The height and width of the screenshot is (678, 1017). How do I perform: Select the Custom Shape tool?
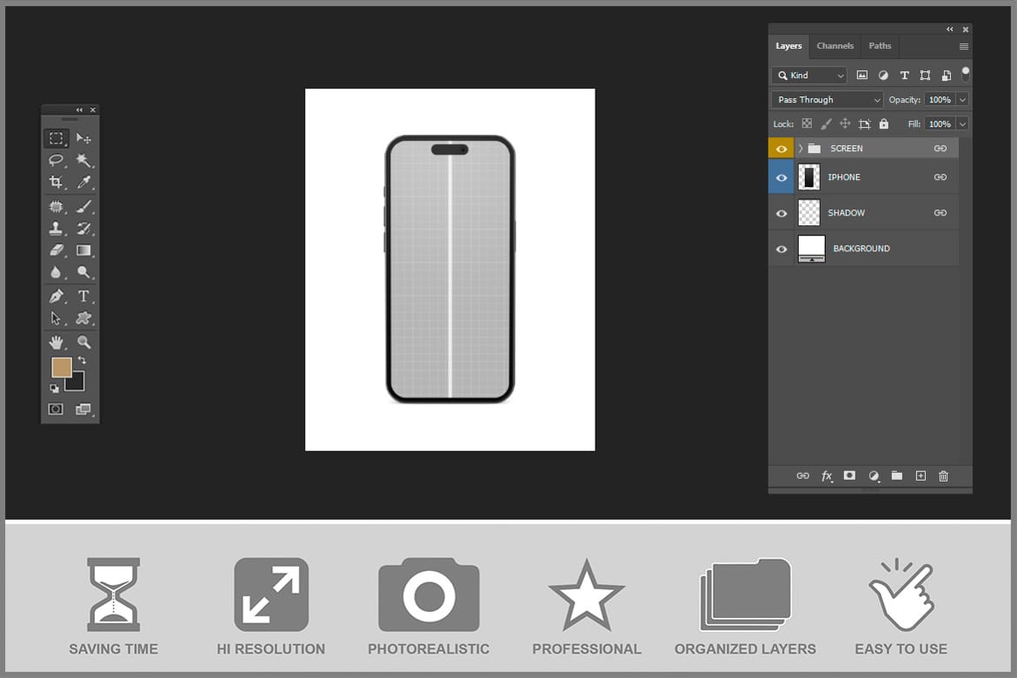coord(83,318)
